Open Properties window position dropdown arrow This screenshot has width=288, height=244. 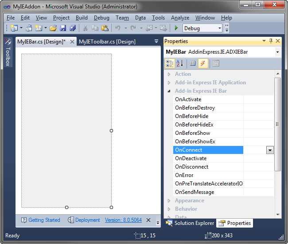pos(264,41)
